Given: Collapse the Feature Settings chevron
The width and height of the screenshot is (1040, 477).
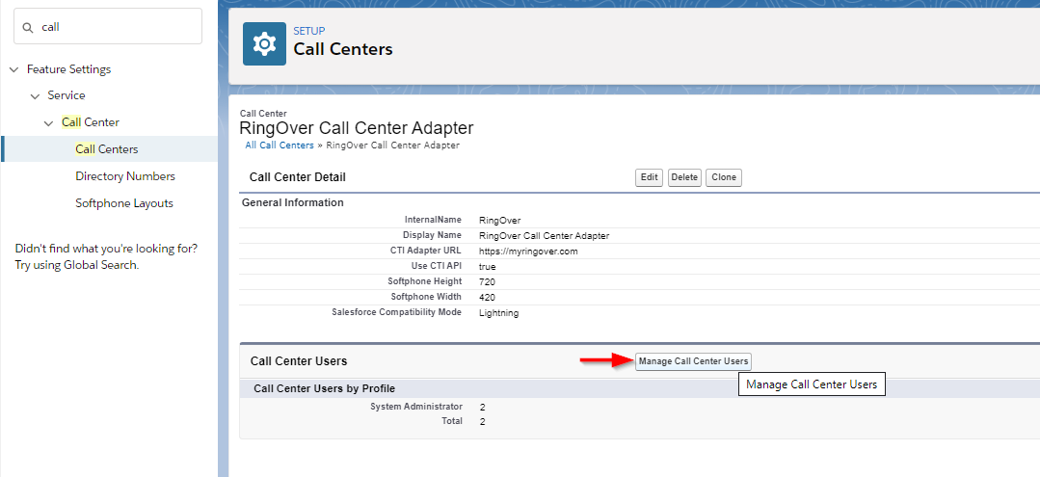Looking at the screenshot, I should [13, 69].
